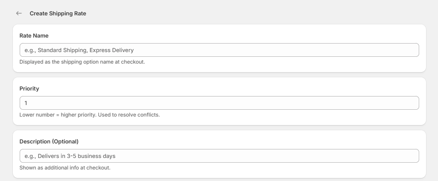Go back using the left arrow icon

(19, 13)
